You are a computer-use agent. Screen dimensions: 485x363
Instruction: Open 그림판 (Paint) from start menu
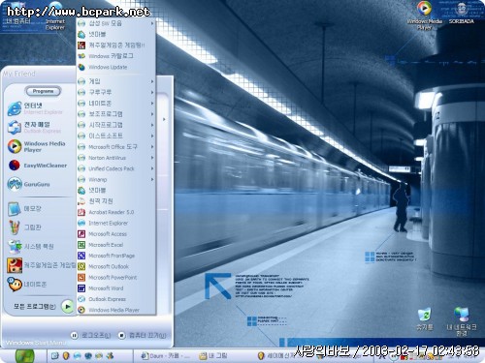click(x=24, y=227)
